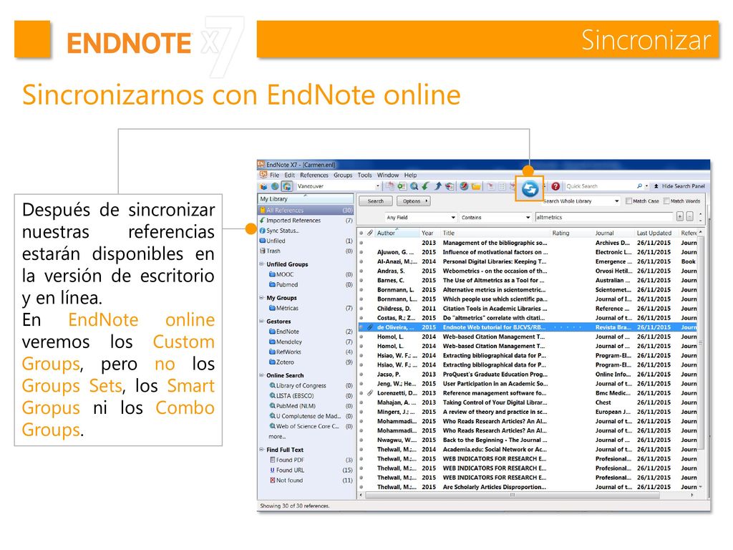The image size is (733, 550).
Task: Click the Not found red X icon
Action: point(273,480)
